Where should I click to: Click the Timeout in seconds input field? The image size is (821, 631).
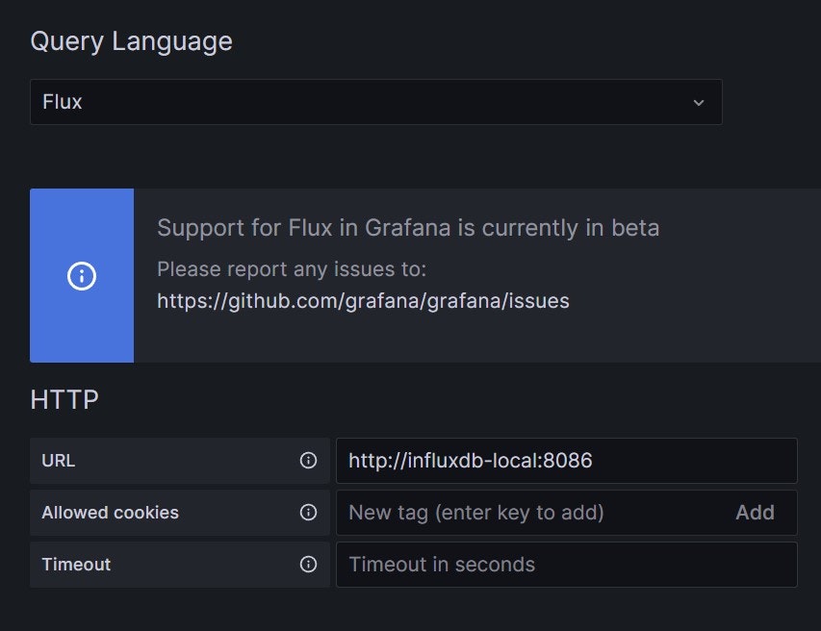pos(566,565)
